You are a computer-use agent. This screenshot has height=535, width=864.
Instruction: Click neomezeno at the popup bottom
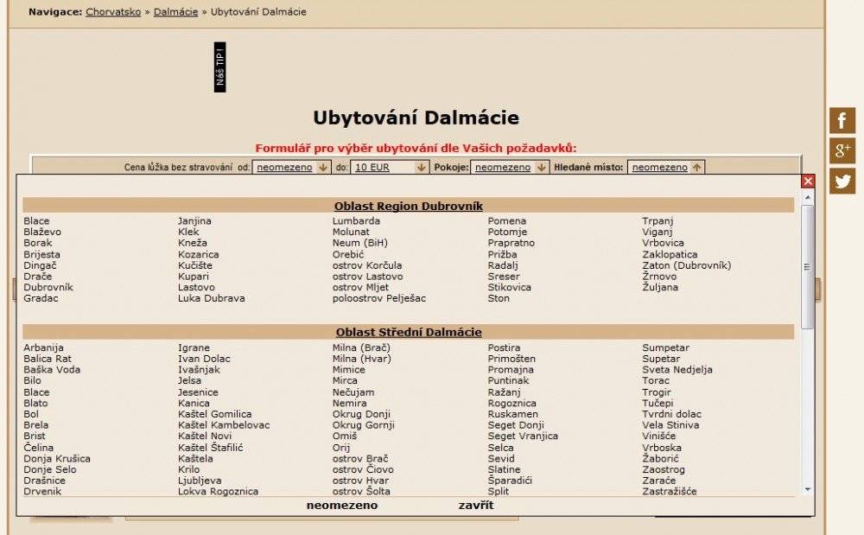[x=342, y=505]
